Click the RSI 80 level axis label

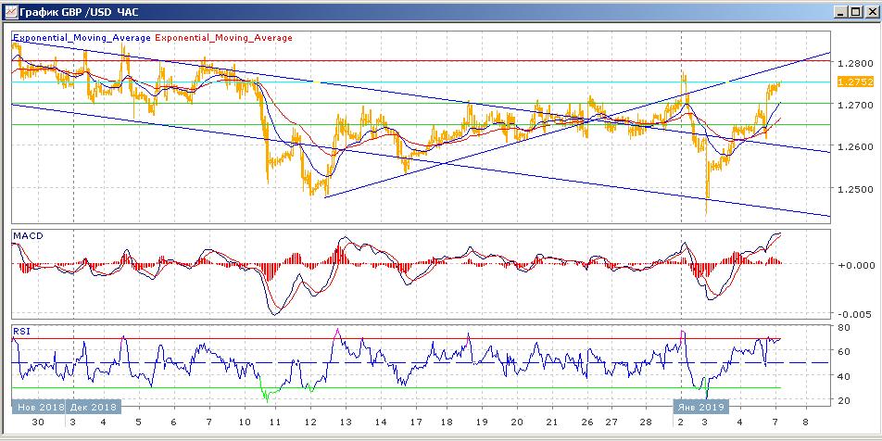pyautogui.click(x=844, y=328)
